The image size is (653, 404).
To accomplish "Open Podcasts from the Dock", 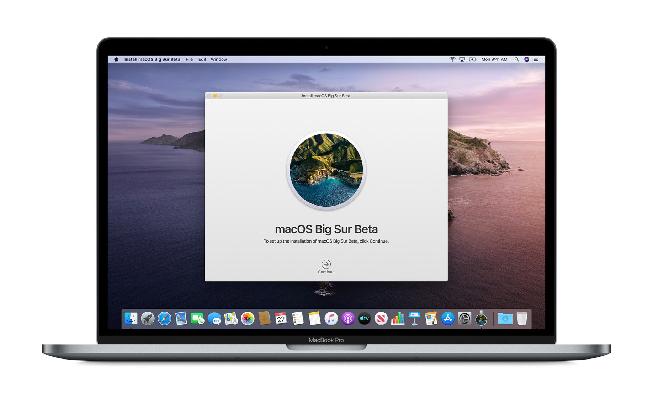I will coord(348,318).
